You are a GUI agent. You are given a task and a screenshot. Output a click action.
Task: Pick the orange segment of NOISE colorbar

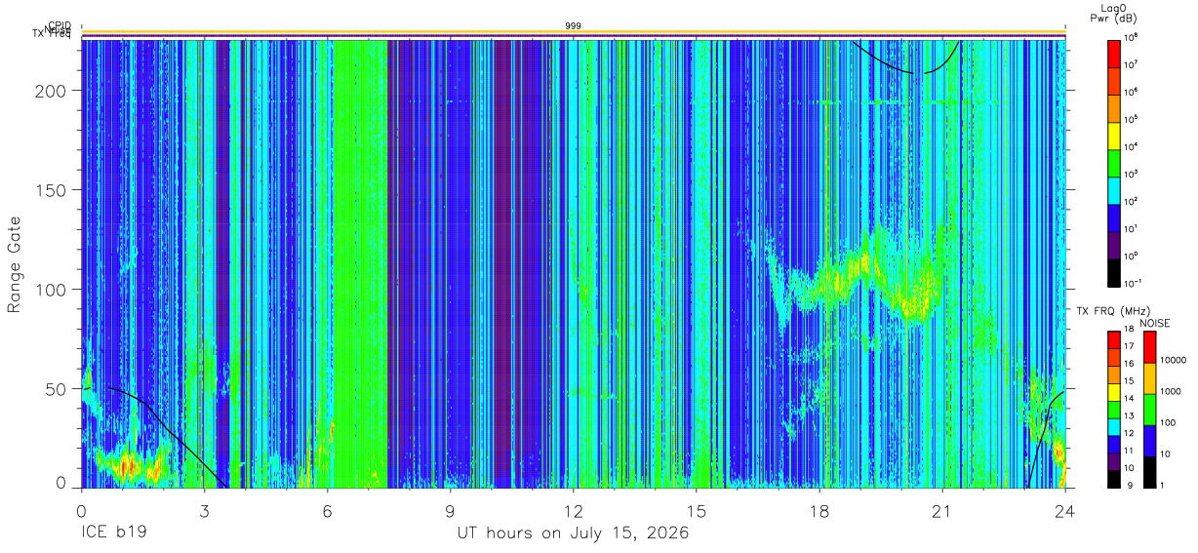pos(1150,377)
